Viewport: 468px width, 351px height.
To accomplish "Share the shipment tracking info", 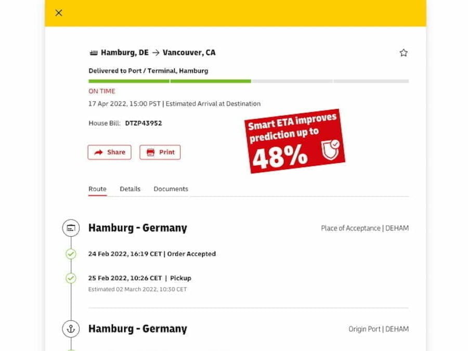I will point(110,152).
